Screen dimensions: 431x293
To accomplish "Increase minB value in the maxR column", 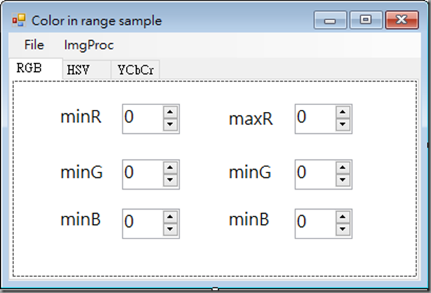I will pyautogui.click(x=342, y=217).
